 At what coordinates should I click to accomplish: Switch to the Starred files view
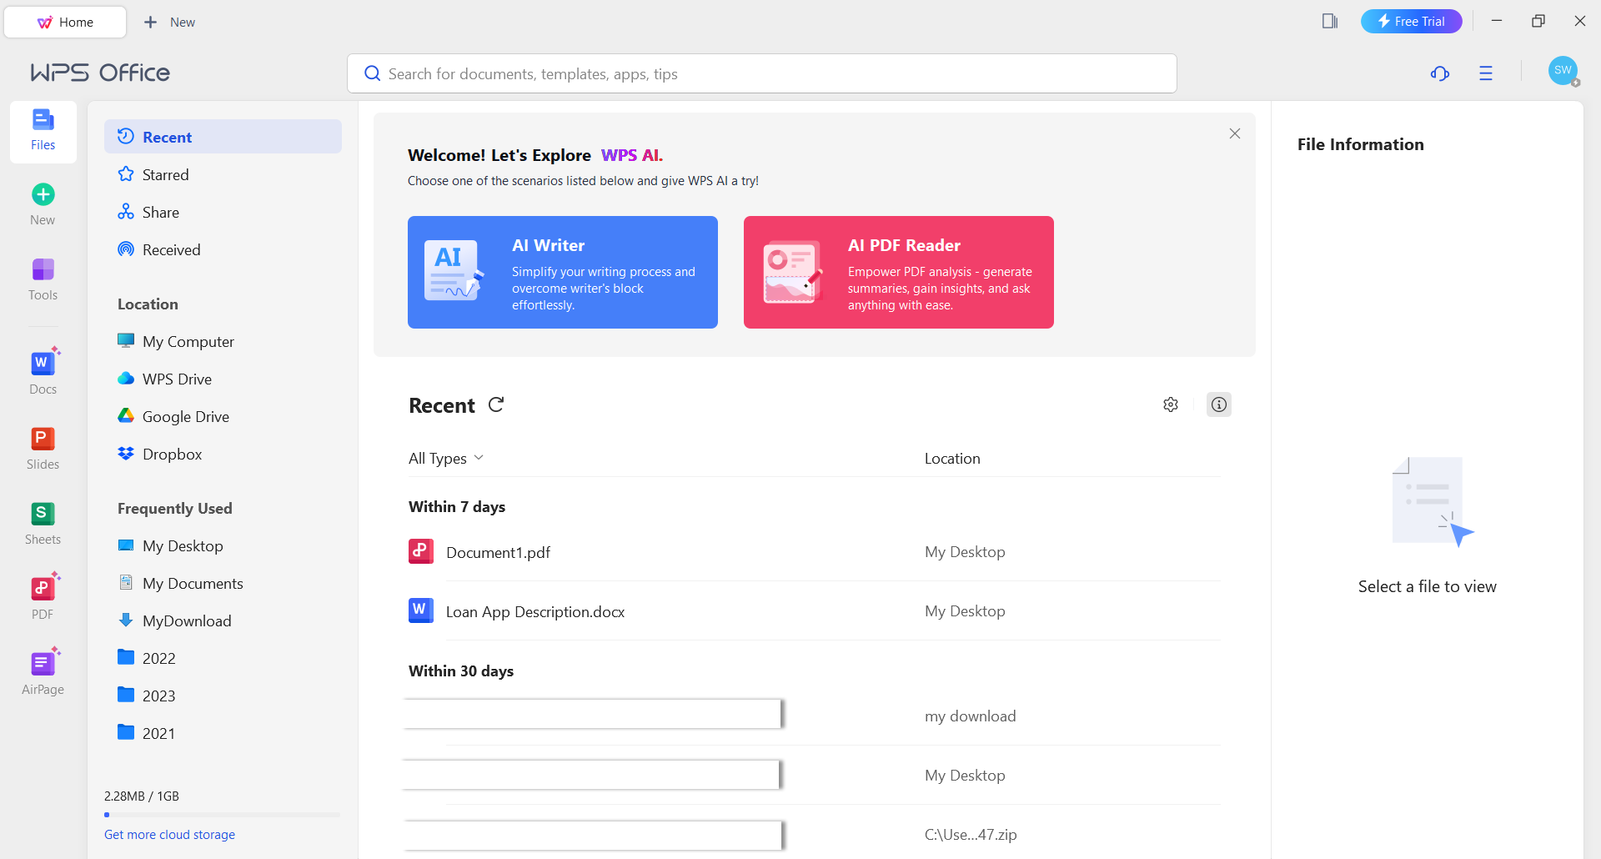point(165,174)
